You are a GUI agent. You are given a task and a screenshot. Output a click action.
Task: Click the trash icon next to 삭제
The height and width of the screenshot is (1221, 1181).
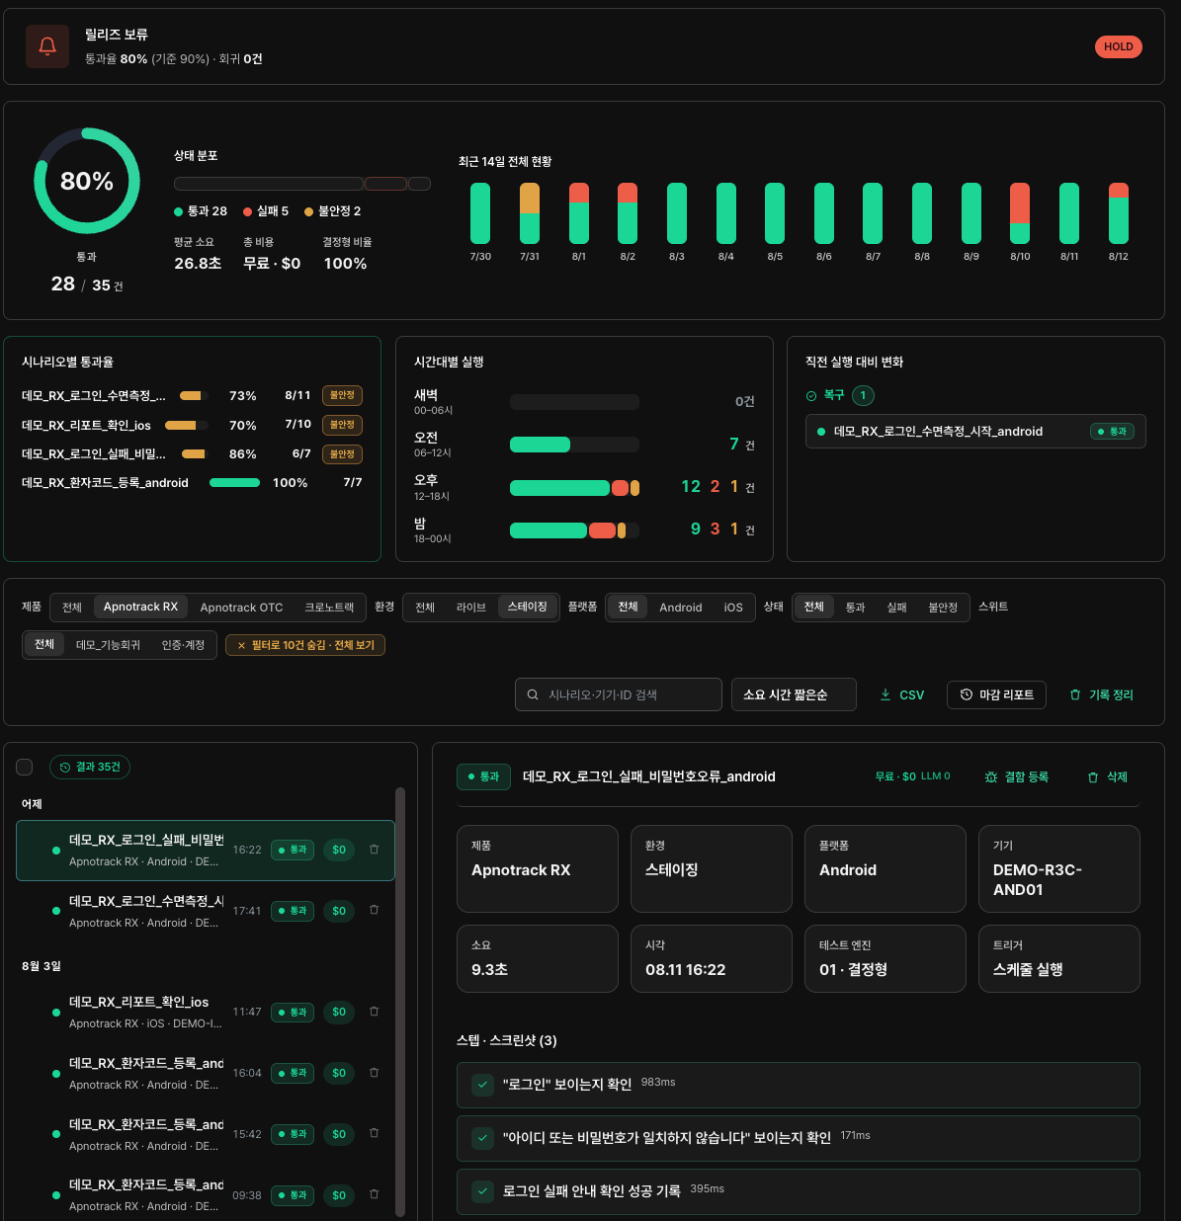[x=1093, y=776]
